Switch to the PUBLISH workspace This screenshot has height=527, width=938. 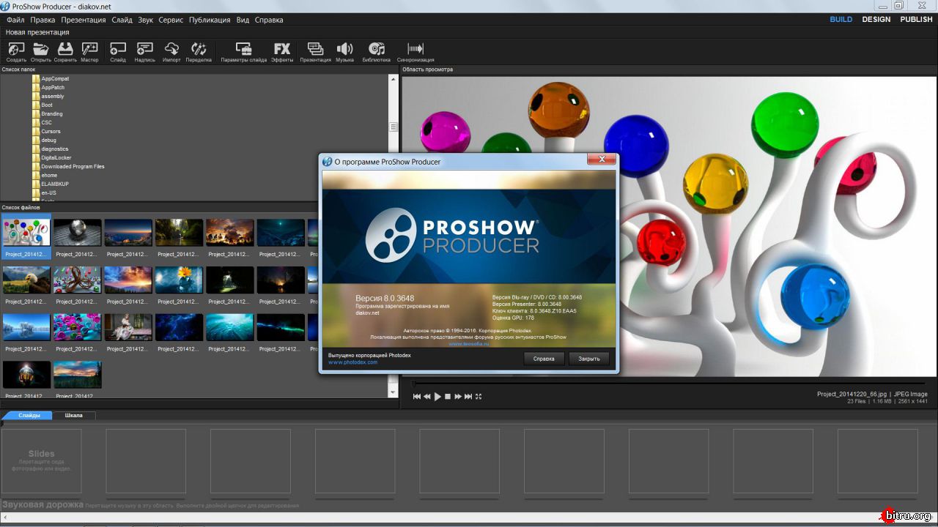(916, 19)
